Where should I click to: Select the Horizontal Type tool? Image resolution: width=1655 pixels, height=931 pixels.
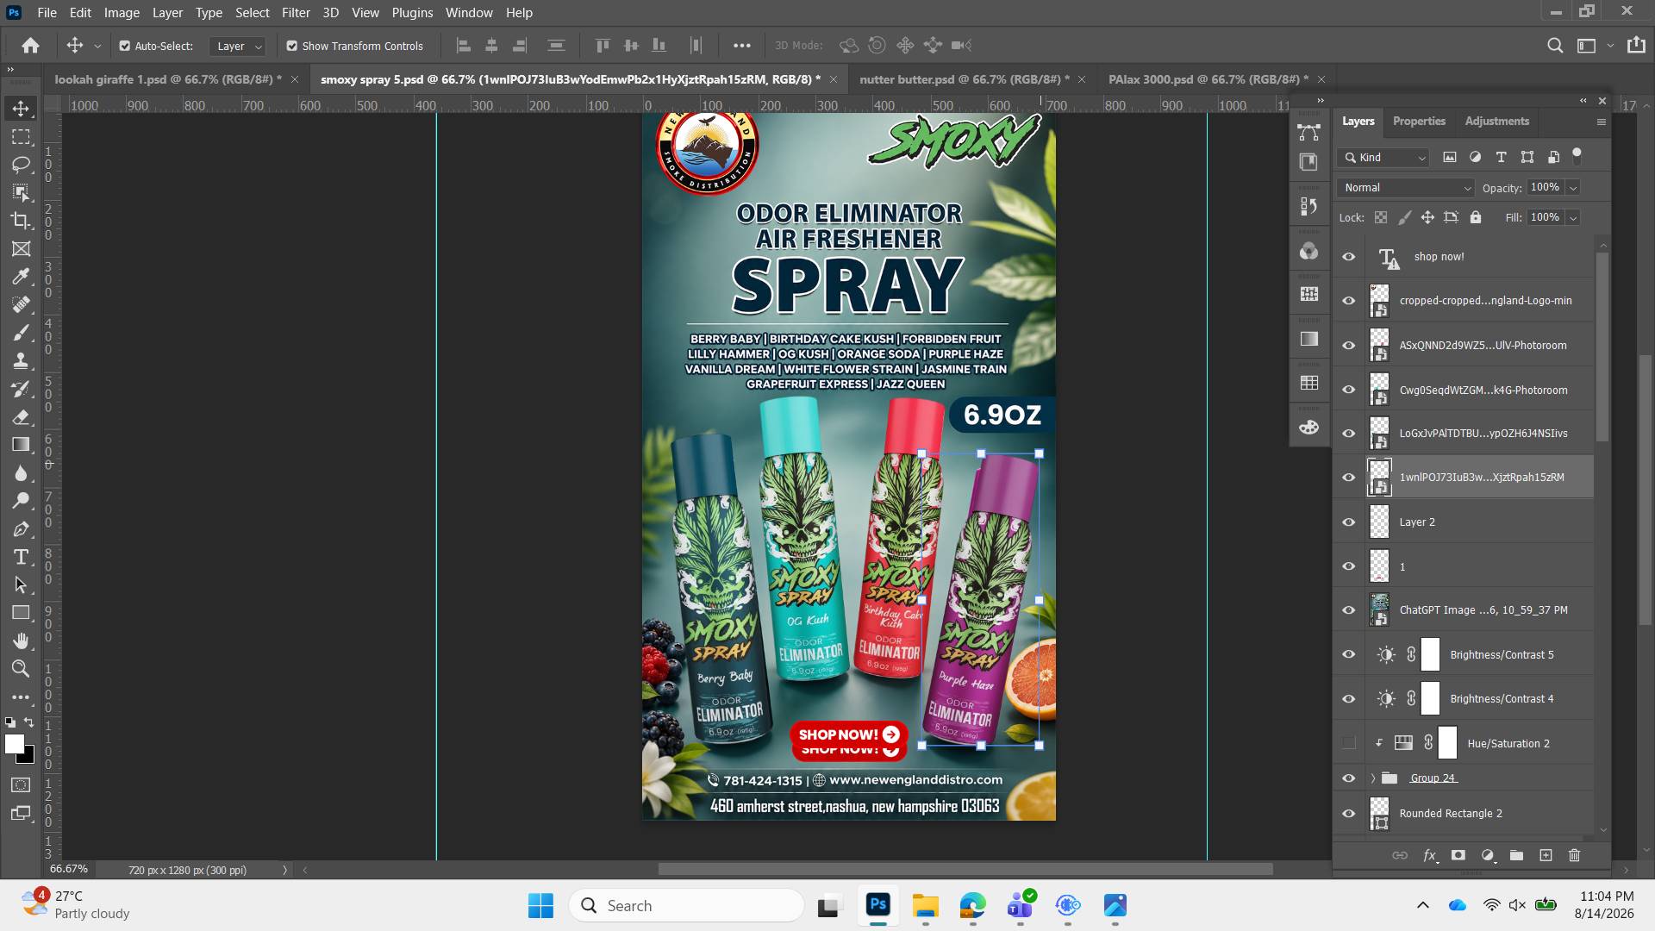coord(21,557)
